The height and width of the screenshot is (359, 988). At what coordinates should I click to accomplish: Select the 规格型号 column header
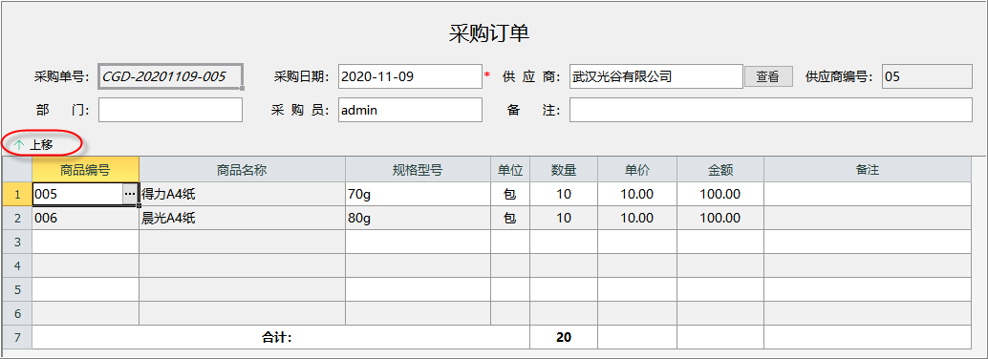pyautogui.click(x=419, y=169)
